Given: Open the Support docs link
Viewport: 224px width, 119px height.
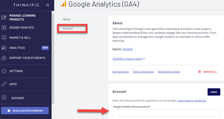Looking at the screenshot, I should click(121, 72).
